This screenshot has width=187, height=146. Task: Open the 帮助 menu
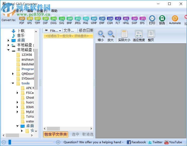[x=54, y=11]
